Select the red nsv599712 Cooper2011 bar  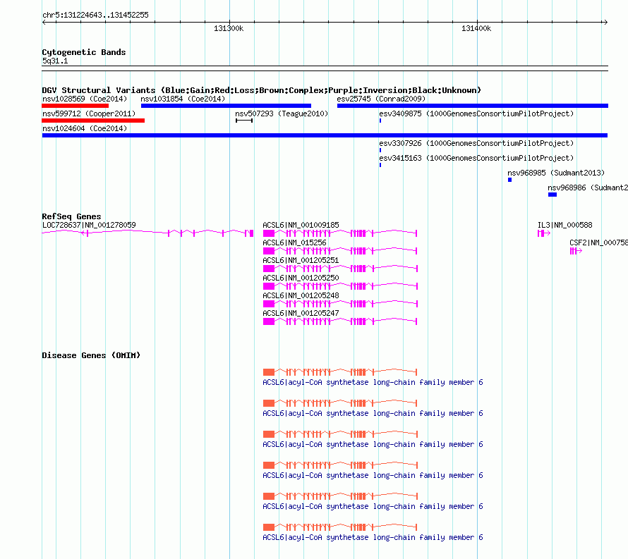point(93,121)
